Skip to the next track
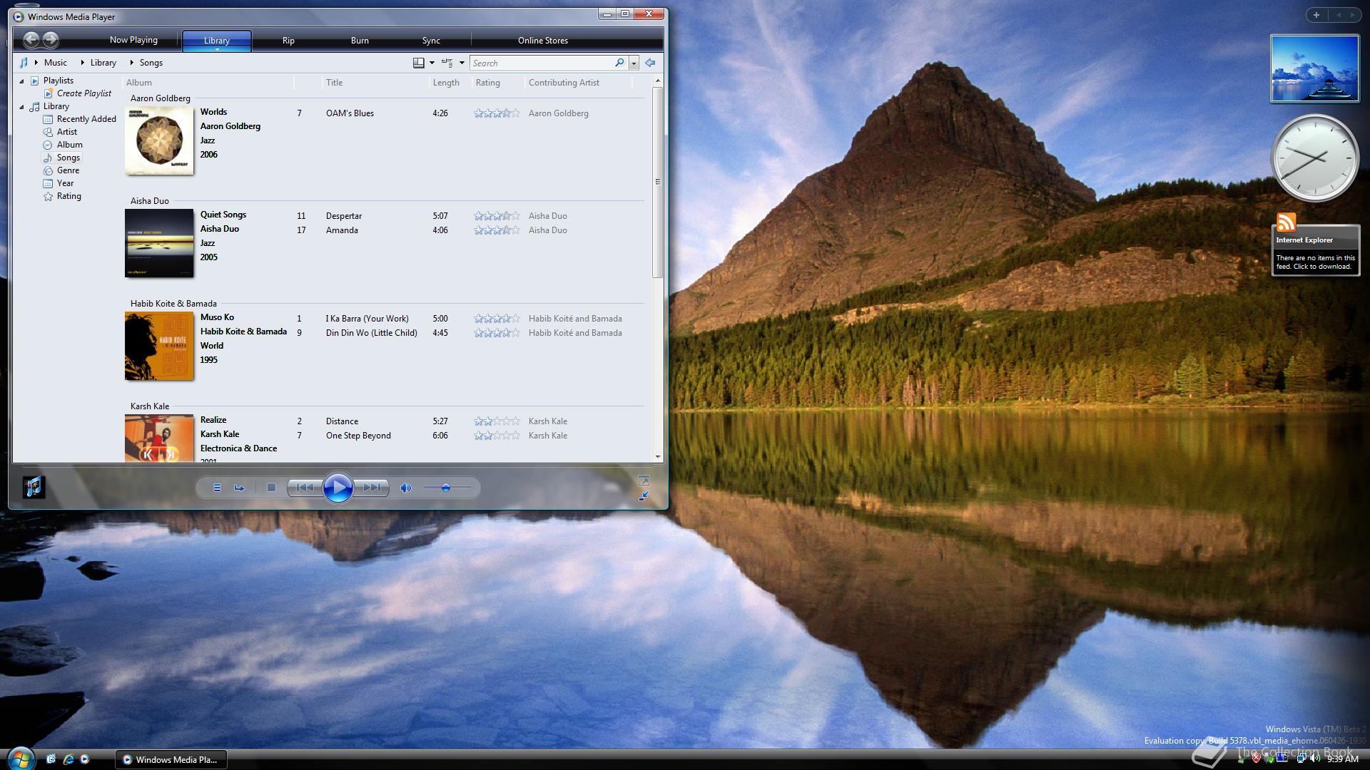This screenshot has width=1370, height=770. pos(372,488)
